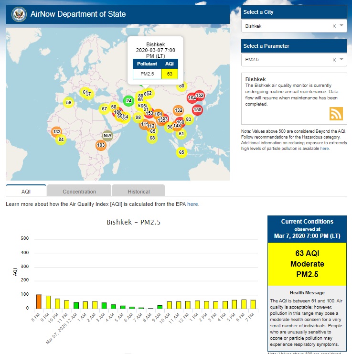Image resolution: width=352 pixels, height=354 pixels.
Task: Click the red 158 map marker
Action: 197,109
